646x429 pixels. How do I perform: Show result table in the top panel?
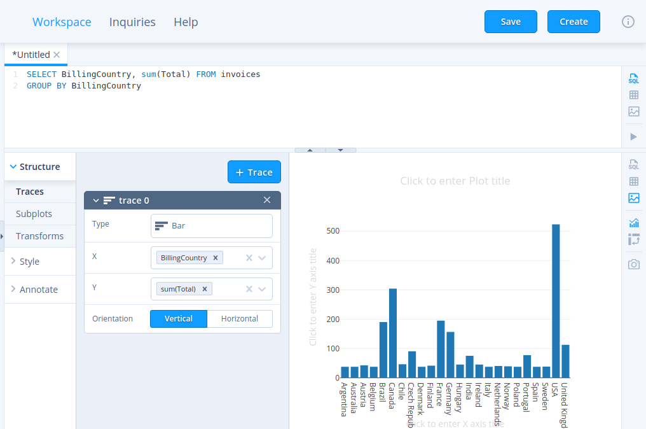point(633,95)
